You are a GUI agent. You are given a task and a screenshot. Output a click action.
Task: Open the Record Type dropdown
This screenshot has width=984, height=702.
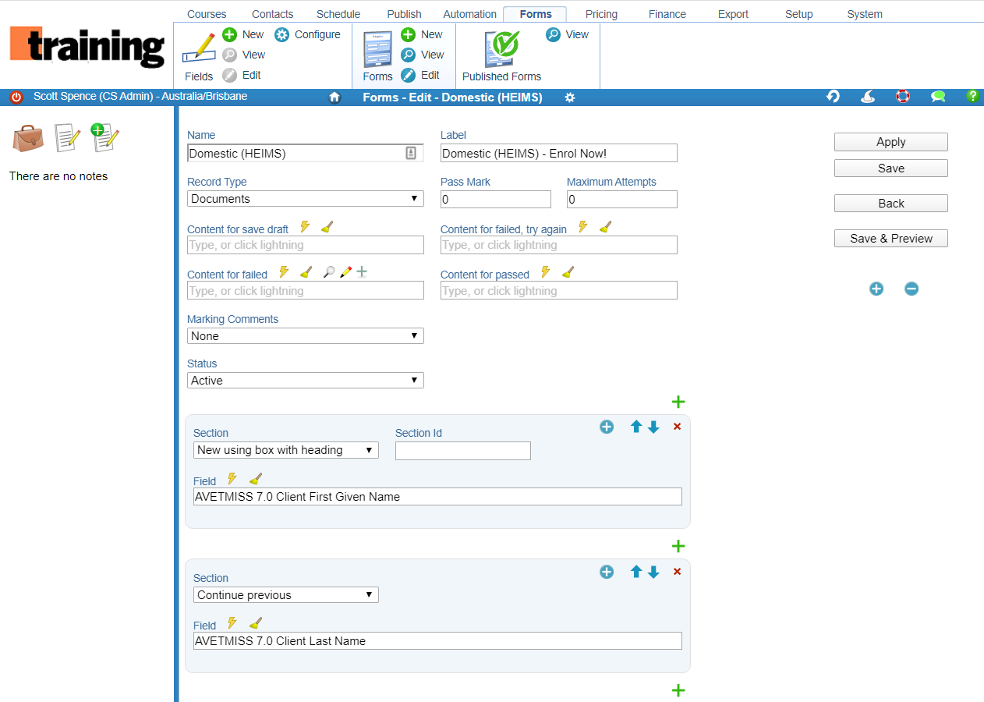point(306,199)
